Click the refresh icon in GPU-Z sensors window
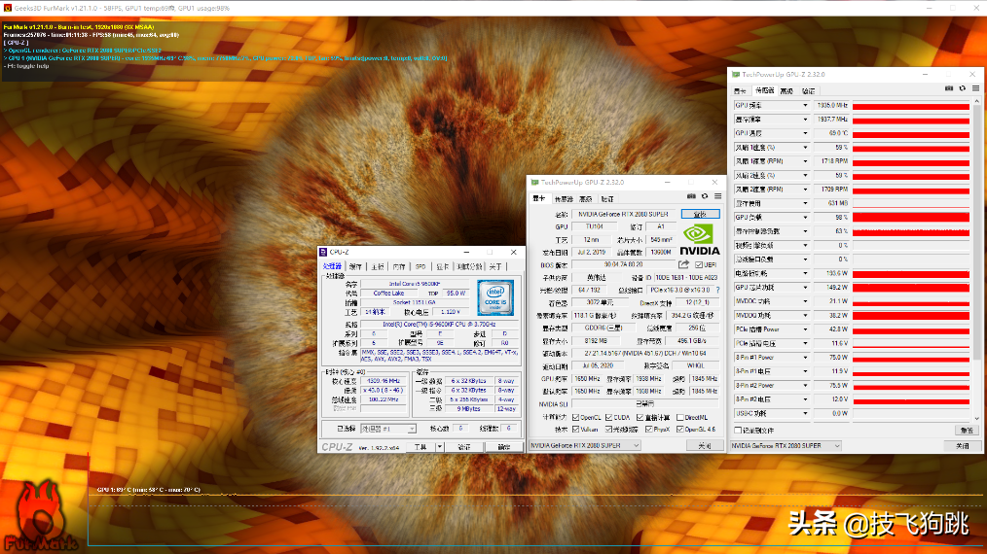 click(961, 88)
